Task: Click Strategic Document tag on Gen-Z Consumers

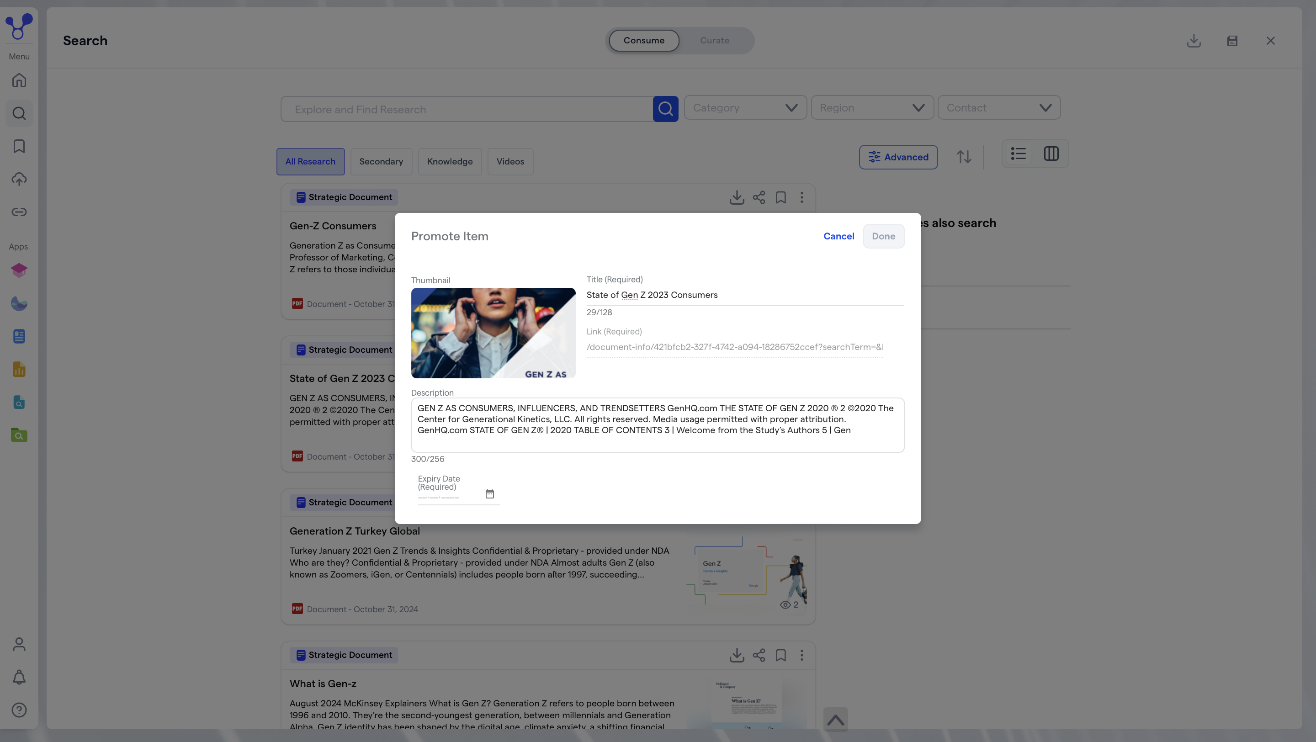Action: click(x=344, y=198)
